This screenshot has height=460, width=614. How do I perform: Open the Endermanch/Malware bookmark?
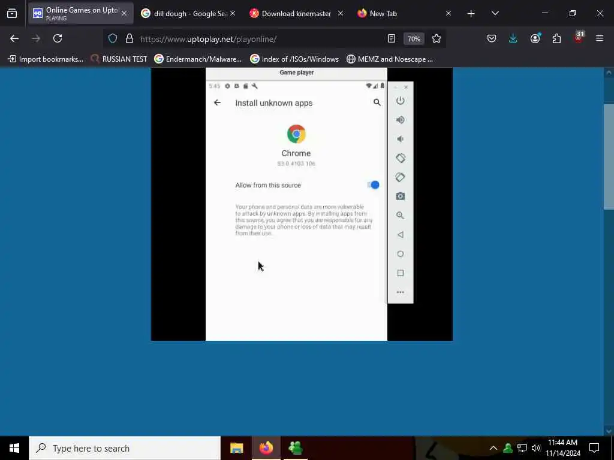(198, 59)
